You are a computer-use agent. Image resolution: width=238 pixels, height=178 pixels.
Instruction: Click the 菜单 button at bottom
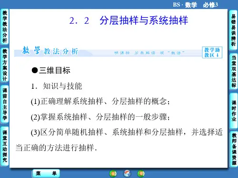(x=46, y=173)
